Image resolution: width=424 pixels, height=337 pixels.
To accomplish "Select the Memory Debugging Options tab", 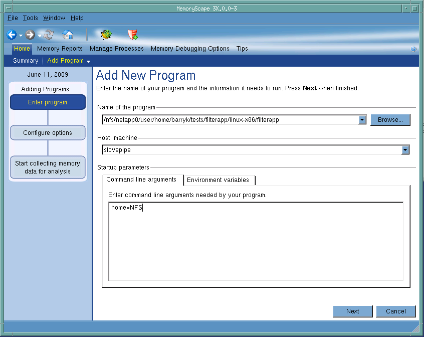I will pyautogui.click(x=190, y=49).
